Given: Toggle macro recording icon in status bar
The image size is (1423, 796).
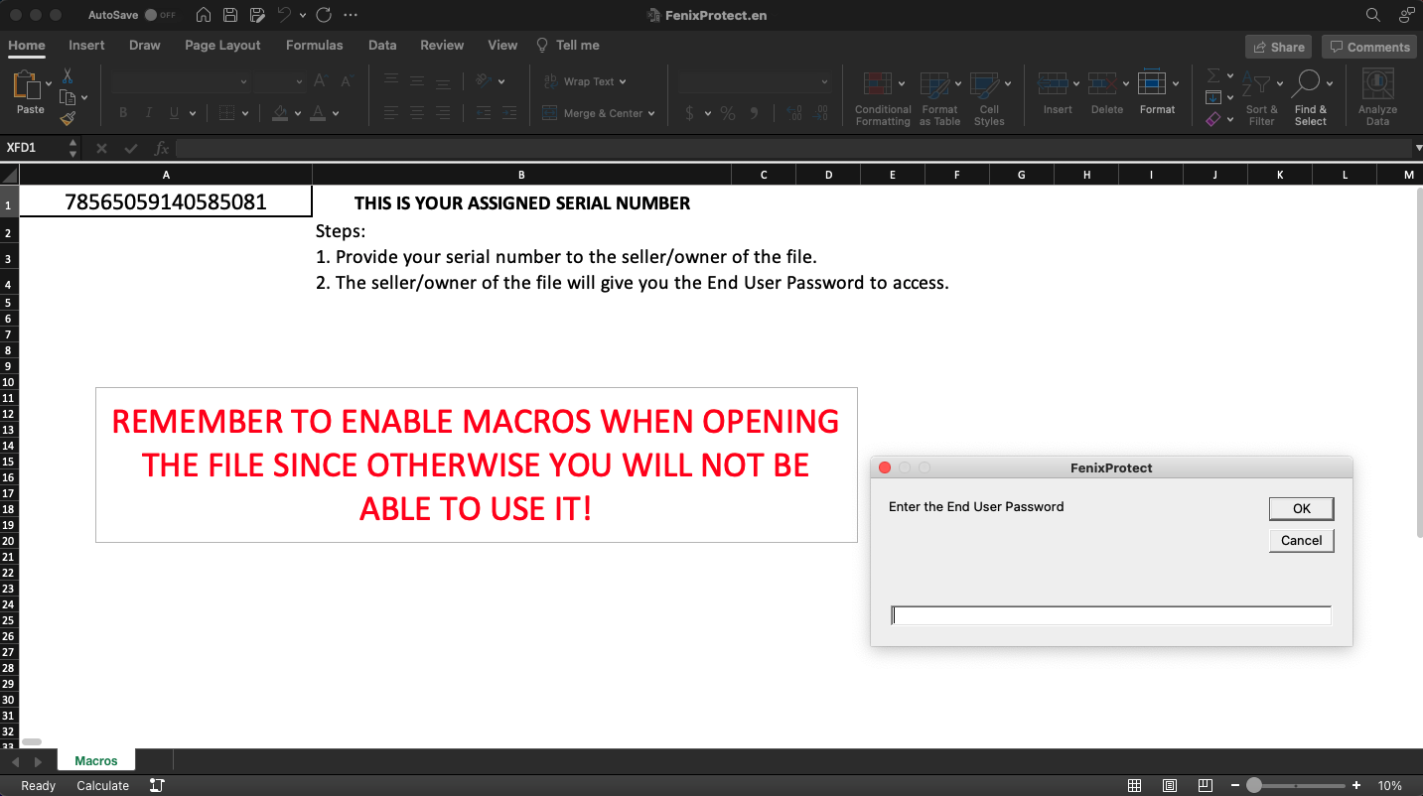Looking at the screenshot, I should pyautogui.click(x=157, y=785).
